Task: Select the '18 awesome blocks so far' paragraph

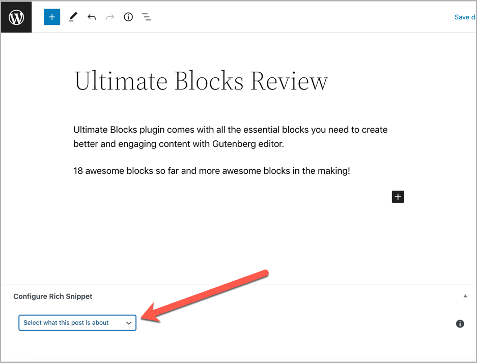Action: [x=211, y=171]
